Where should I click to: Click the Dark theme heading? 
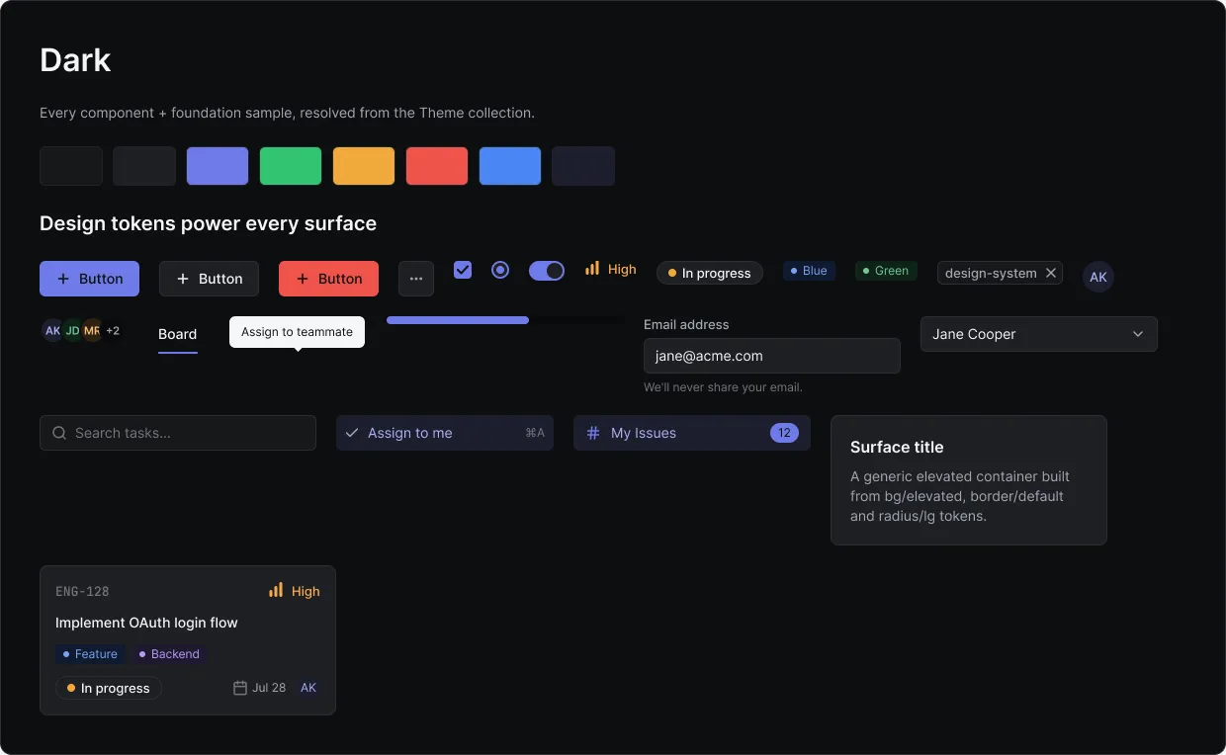click(75, 60)
